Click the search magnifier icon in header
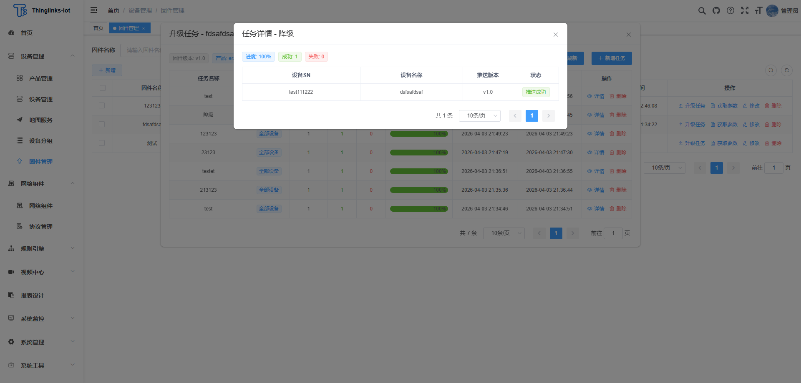Viewport: 801px width, 383px height. (702, 11)
